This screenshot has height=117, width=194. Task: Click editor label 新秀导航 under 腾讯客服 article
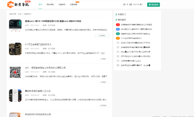52,95
